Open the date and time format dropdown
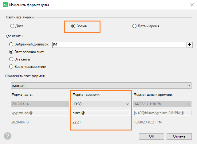 162,104
